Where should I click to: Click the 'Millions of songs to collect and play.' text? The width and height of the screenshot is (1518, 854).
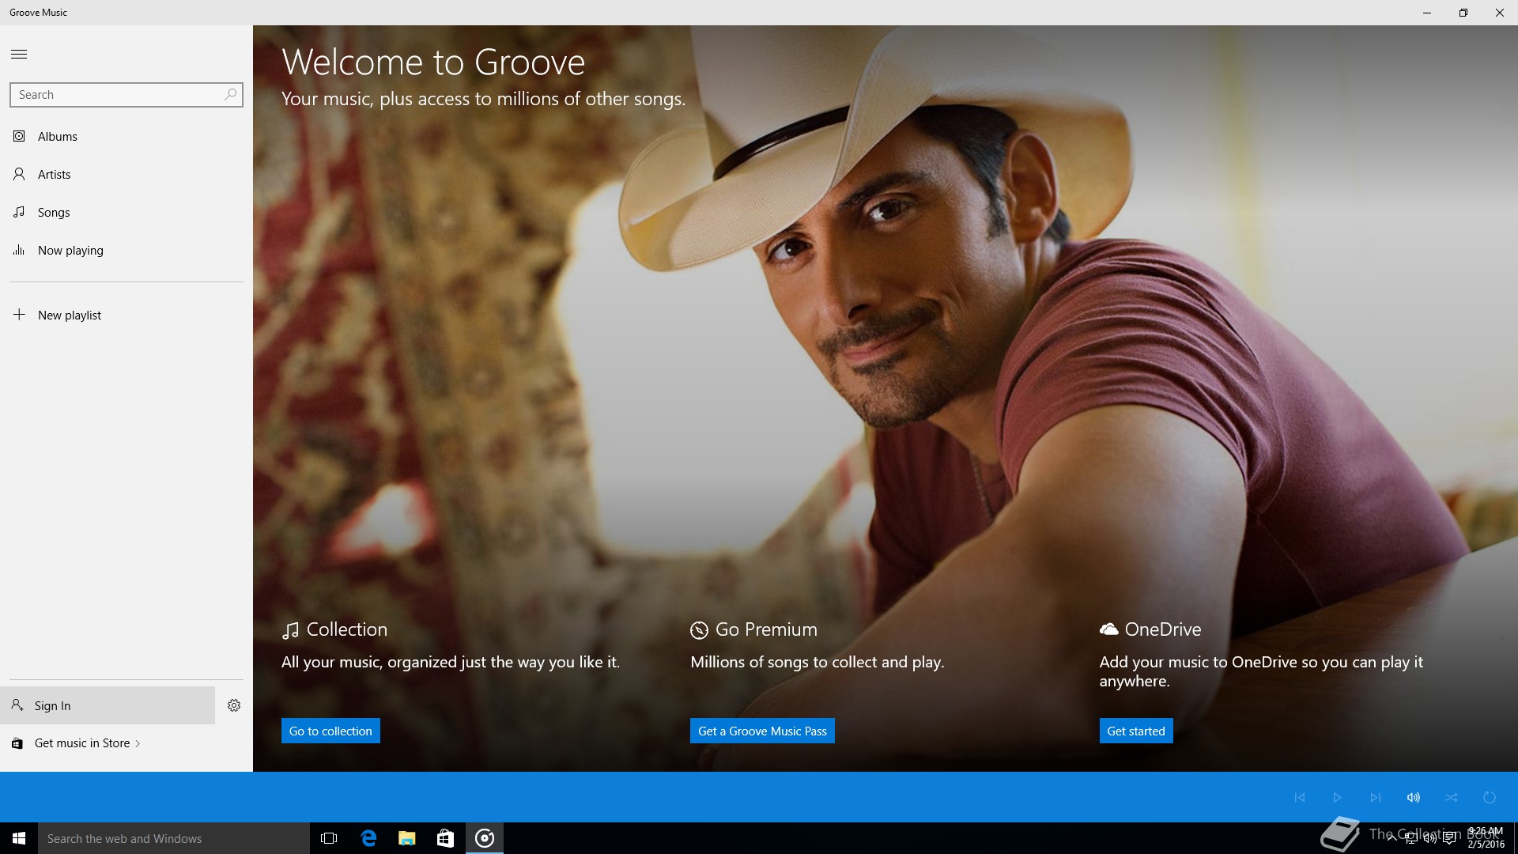(x=818, y=662)
